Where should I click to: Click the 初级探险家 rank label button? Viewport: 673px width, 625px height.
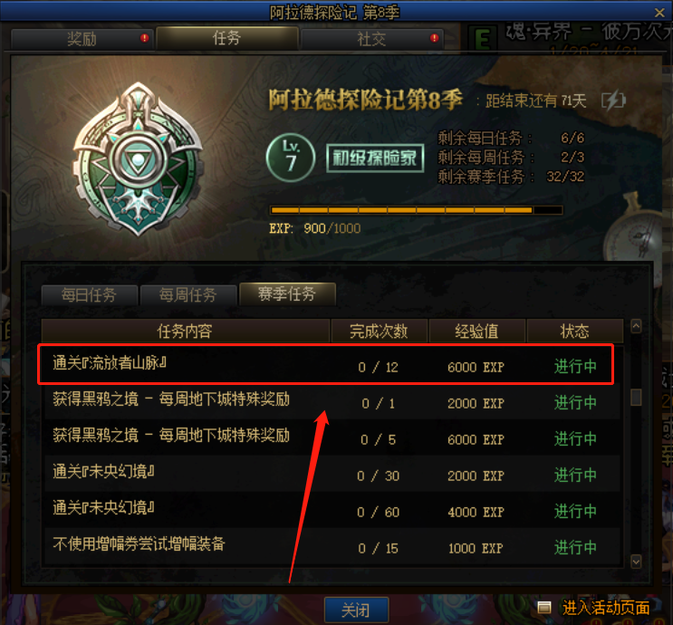tap(375, 159)
